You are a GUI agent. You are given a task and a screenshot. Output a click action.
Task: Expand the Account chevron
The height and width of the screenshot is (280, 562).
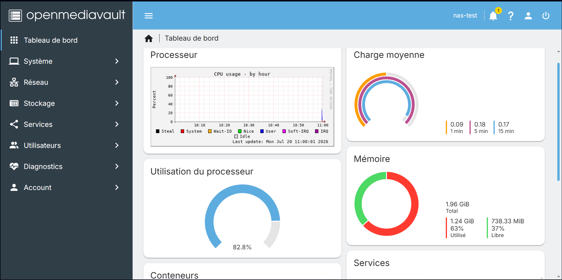point(117,187)
